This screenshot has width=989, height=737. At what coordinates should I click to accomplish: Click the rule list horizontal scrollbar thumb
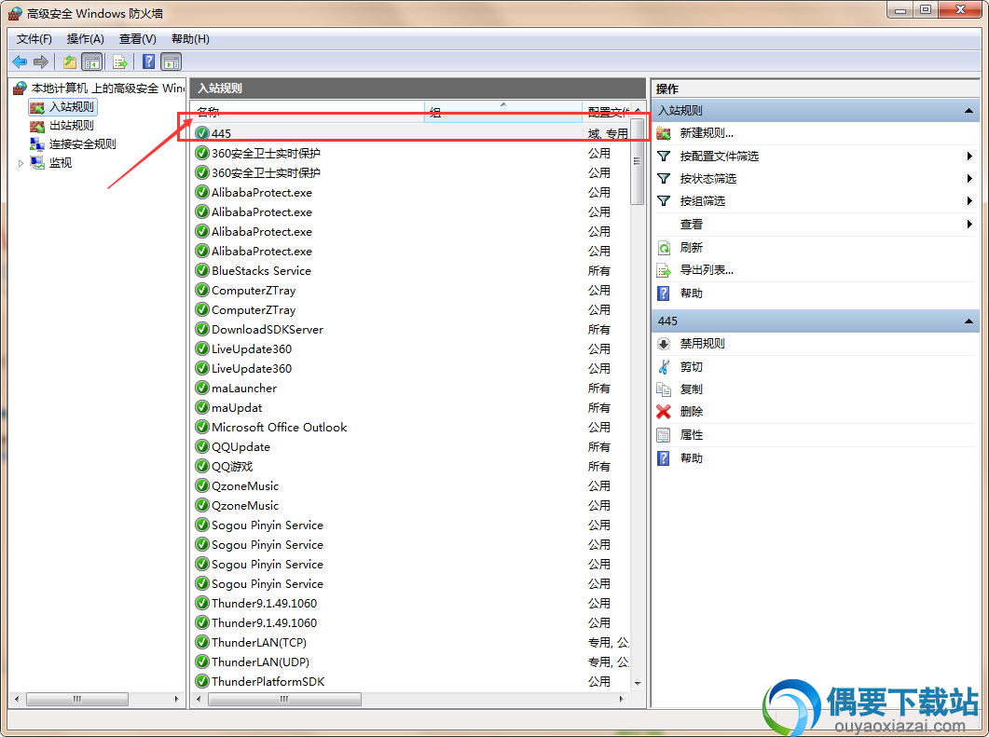(x=284, y=699)
